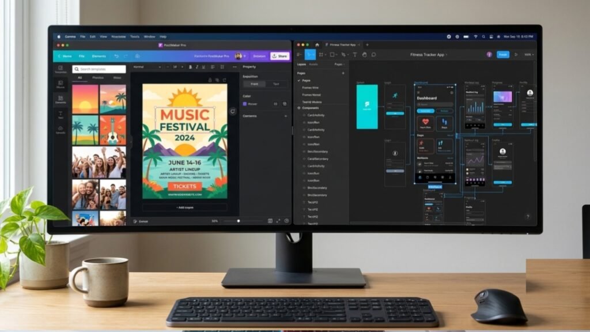The height and width of the screenshot is (332, 590).
Task: Select the Move tool in Fitness Tracker window
Action: click(310, 55)
